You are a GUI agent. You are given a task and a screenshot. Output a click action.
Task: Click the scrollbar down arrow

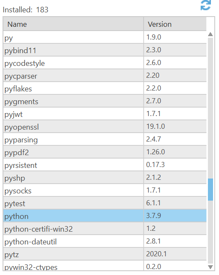(210, 267)
